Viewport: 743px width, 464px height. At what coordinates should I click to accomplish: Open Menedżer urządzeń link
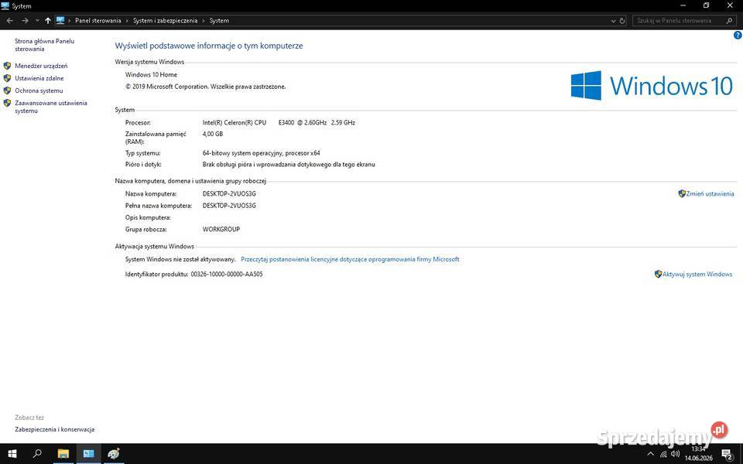coord(41,66)
